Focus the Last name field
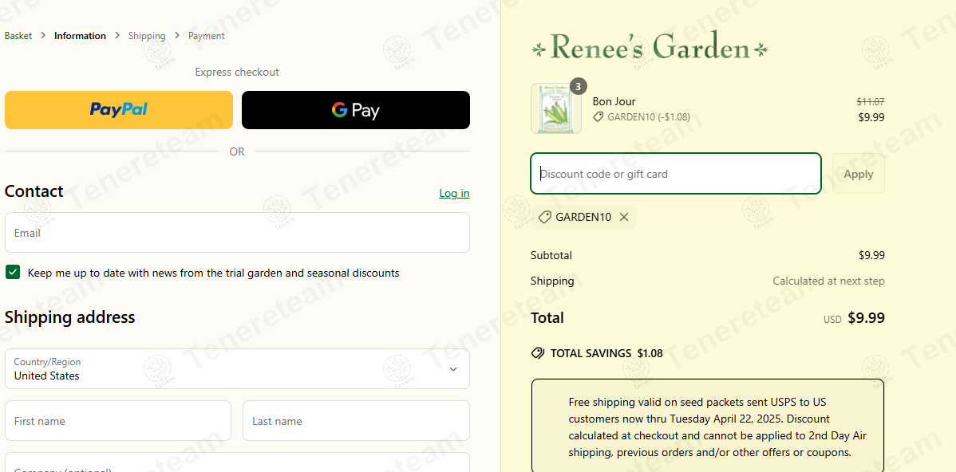 click(x=356, y=421)
